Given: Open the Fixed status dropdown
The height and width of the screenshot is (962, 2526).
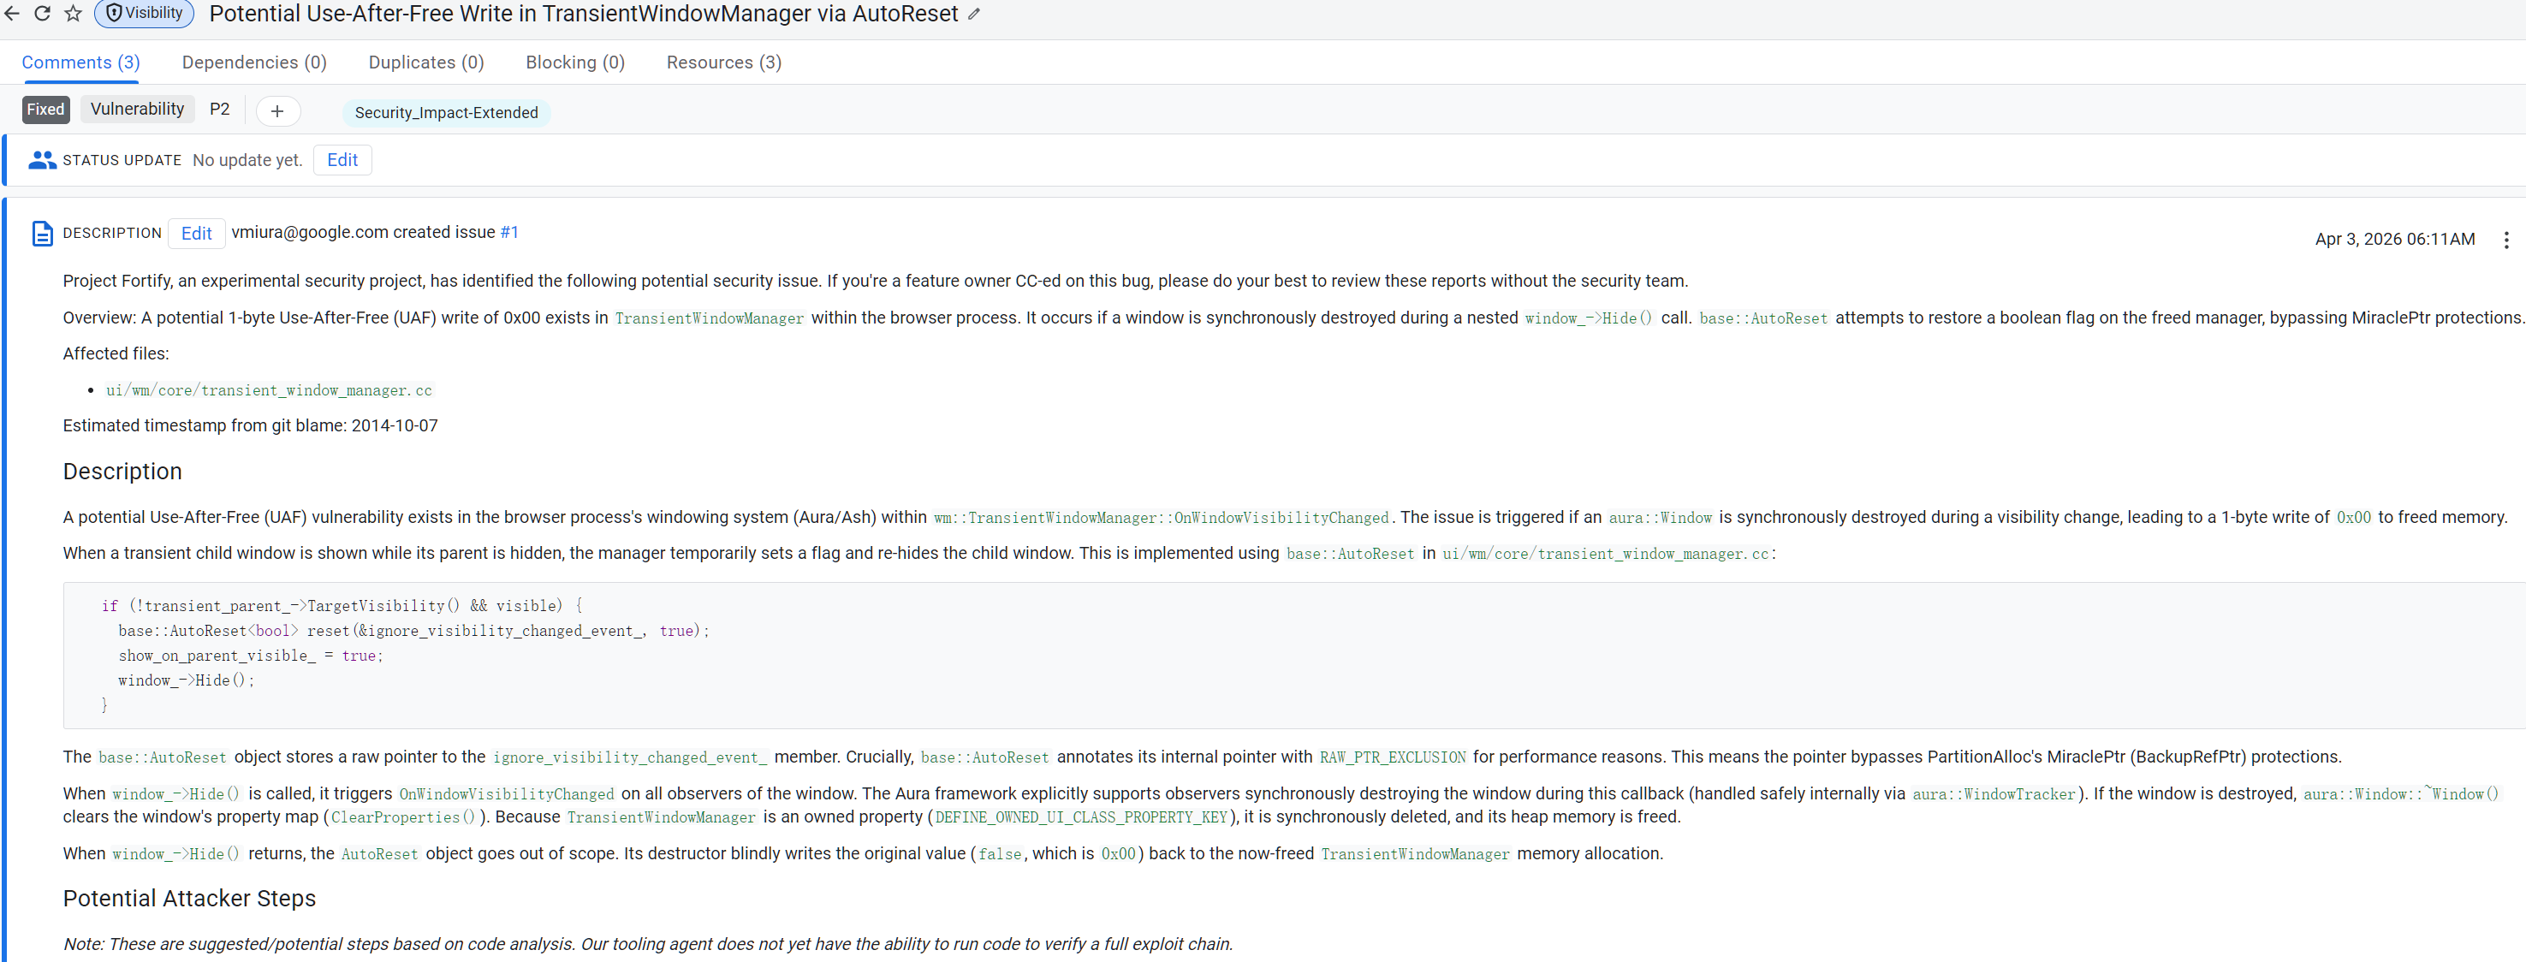Looking at the screenshot, I should click(46, 109).
